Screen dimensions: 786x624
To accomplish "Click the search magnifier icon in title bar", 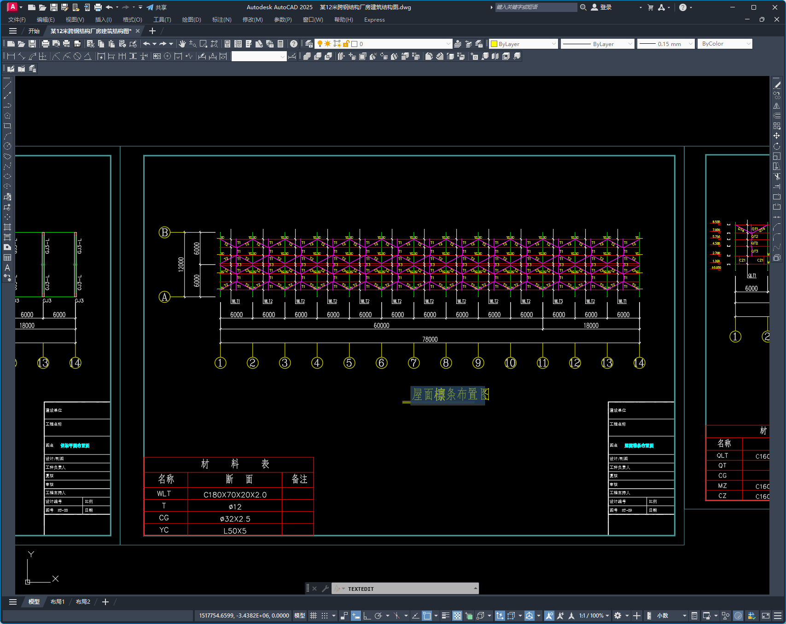I will (x=583, y=7).
